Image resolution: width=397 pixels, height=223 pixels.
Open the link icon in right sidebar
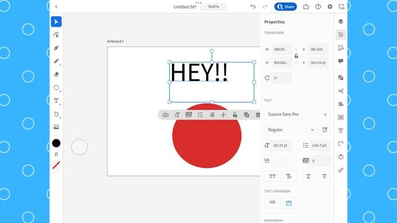(341, 170)
